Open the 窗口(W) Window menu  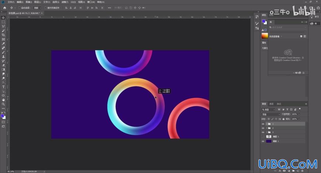click(91, 2)
